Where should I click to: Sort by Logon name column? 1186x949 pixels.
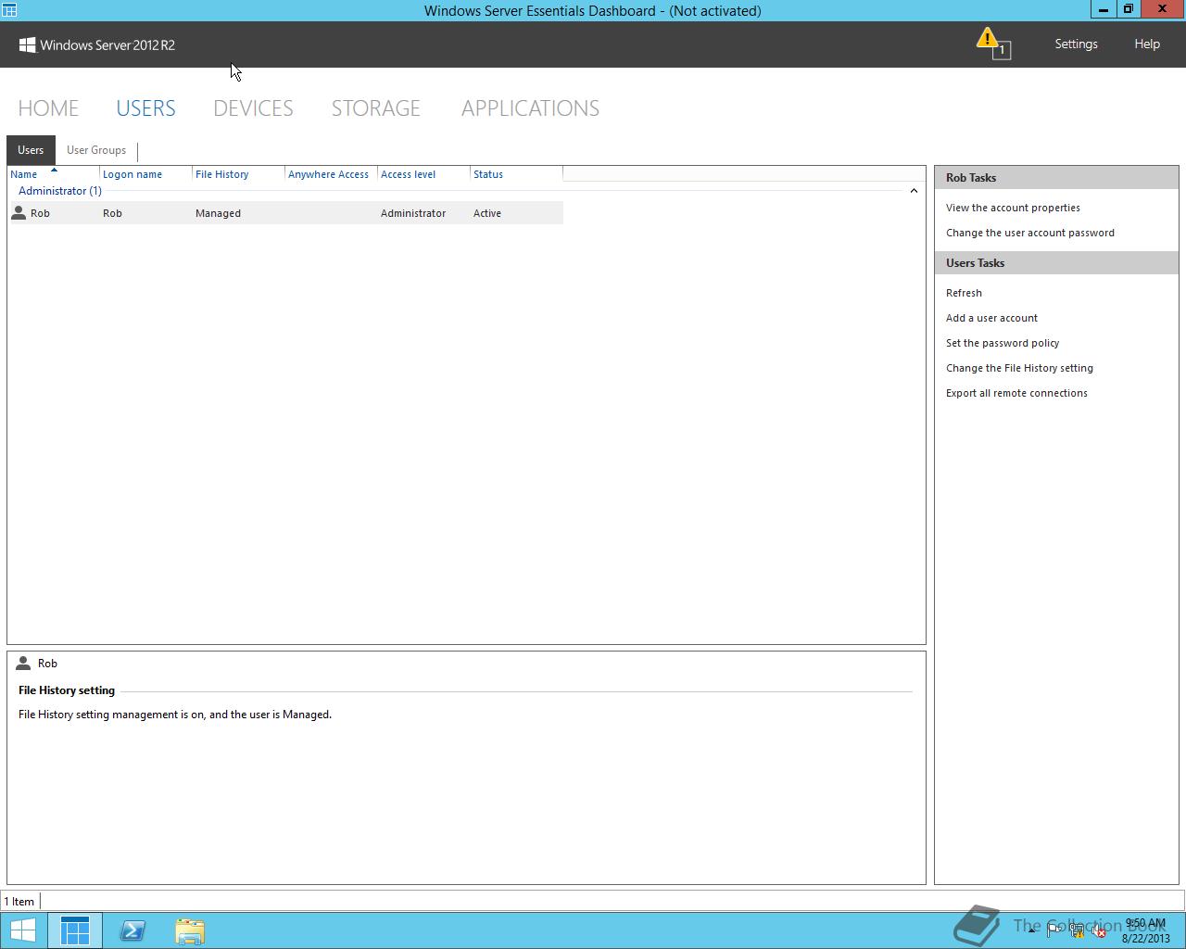click(x=145, y=174)
